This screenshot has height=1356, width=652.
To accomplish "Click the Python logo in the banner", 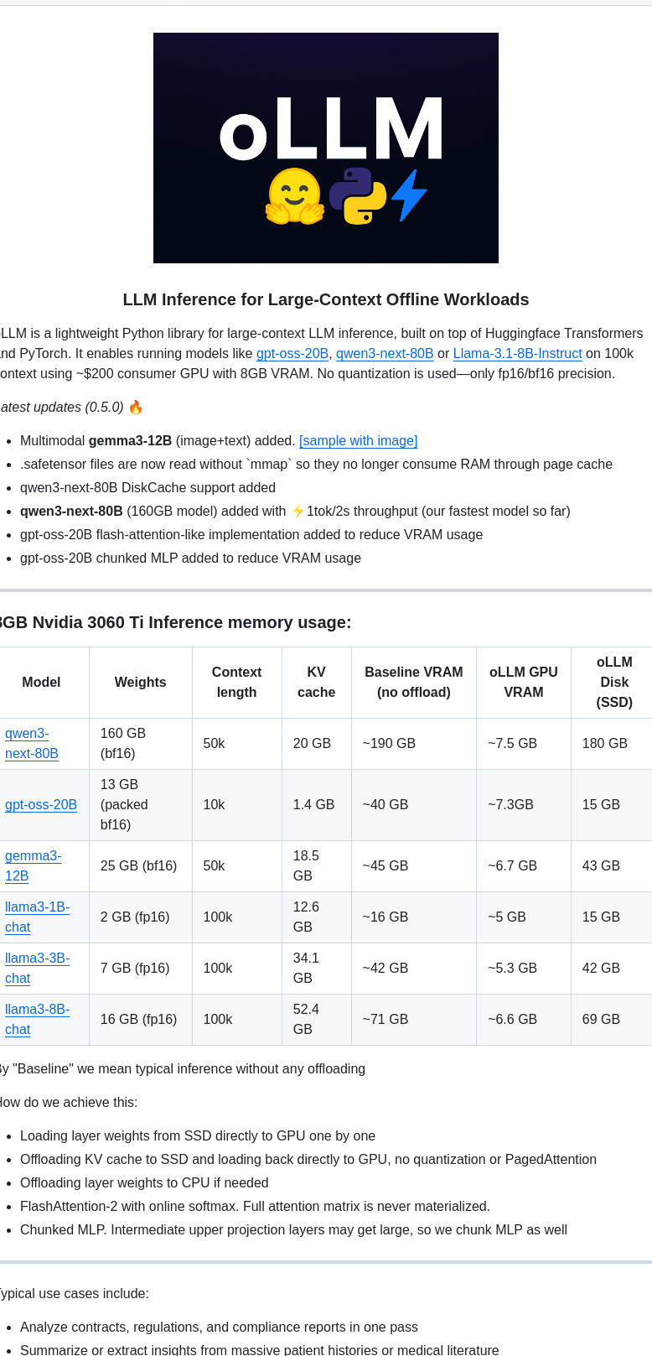I will (358, 196).
